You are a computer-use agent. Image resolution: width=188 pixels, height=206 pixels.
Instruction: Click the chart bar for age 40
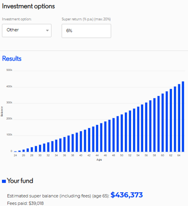click(81, 141)
